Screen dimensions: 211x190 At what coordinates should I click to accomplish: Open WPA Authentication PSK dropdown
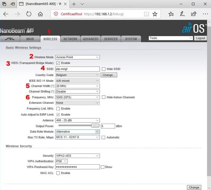[61, 161]
